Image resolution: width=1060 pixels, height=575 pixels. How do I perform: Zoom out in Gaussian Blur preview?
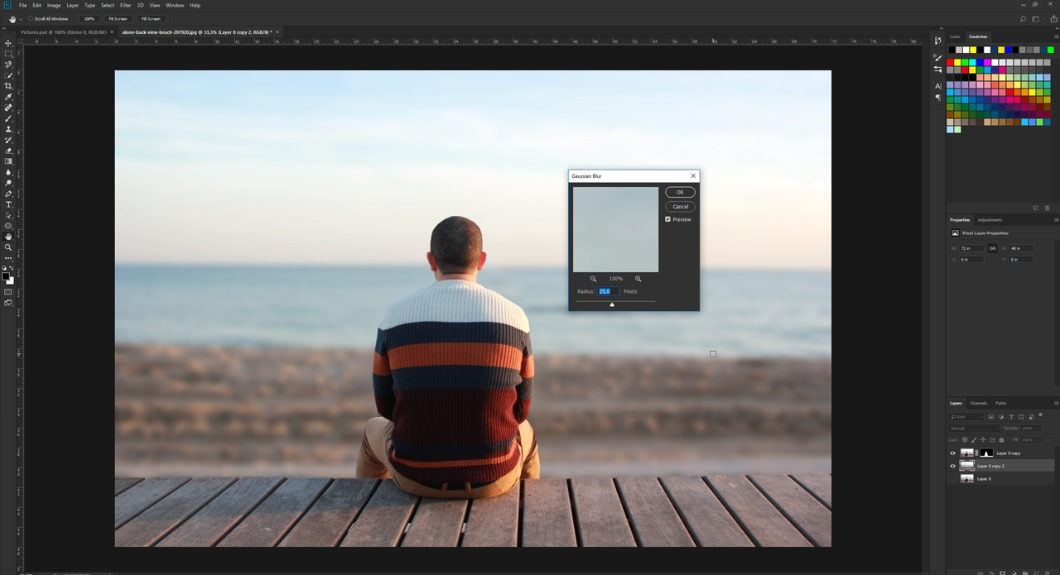[x=593, y=279]
